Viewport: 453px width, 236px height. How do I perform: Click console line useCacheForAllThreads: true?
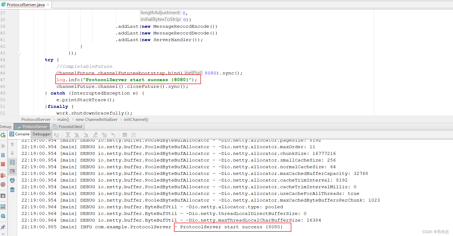tap(190, 194)
